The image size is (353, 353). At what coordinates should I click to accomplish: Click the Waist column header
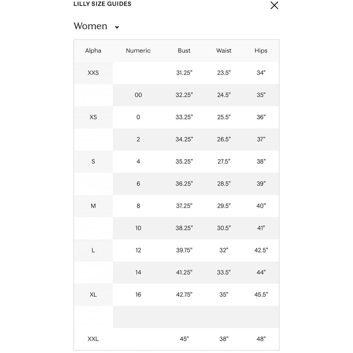224,50
